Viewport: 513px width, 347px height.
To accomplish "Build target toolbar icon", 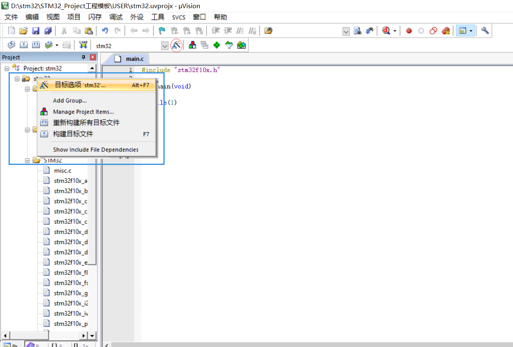I will pos(24,45).
